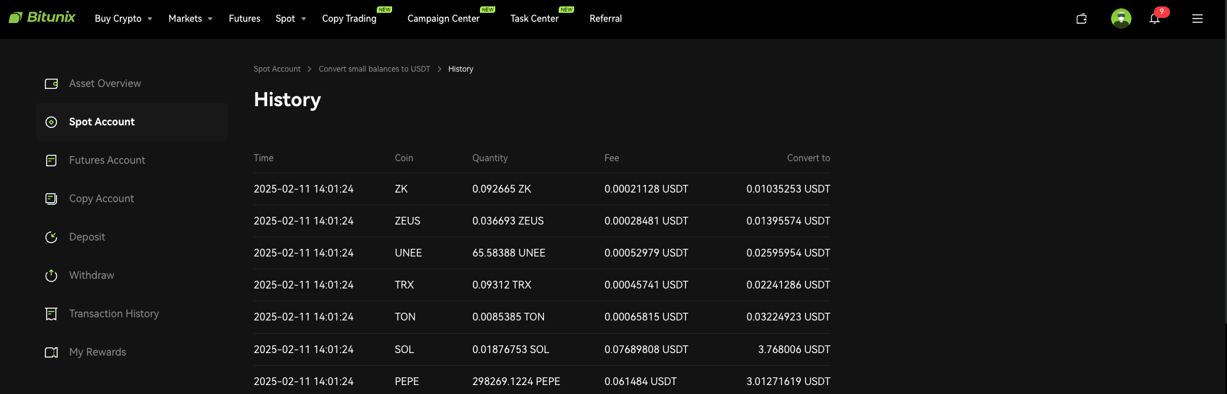Open Campaign Center page
The height and width of the screenshot is (394, 1227).
pyautogui.click(x=443, y=19)
